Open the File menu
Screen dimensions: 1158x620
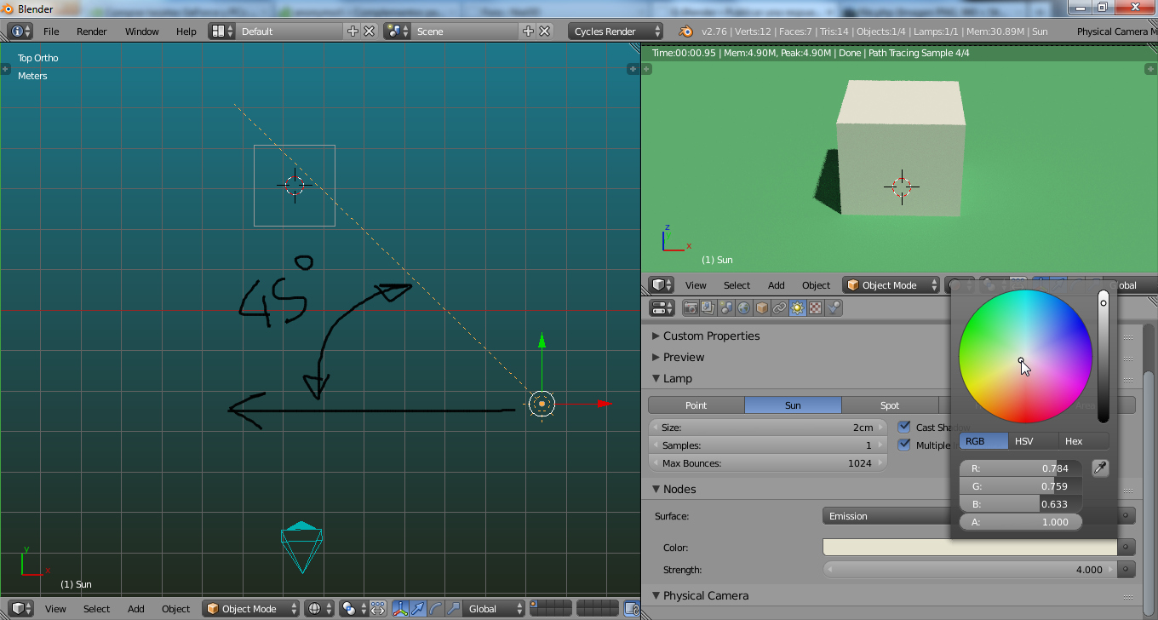[51, 32]
